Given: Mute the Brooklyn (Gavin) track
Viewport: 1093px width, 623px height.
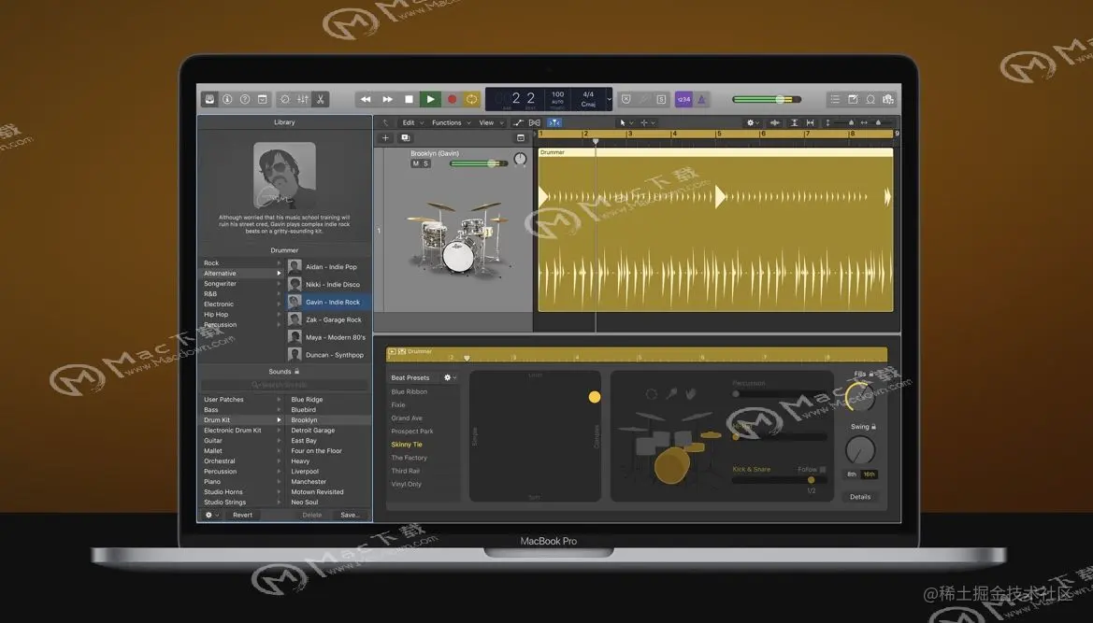Looking at the screenshot, I should click(415, 163).
